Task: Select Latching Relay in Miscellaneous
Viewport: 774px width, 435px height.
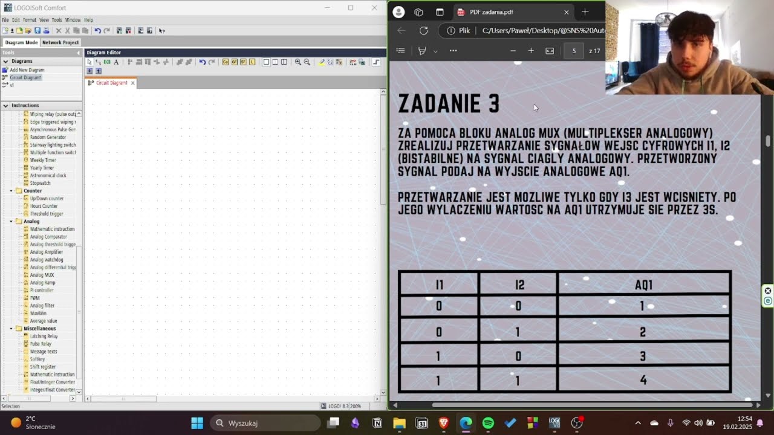Action: coord(44,336)
